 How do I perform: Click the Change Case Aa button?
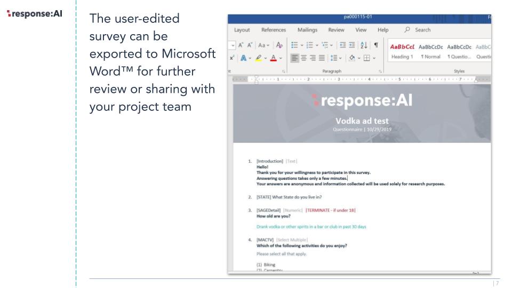click(263, 45)
